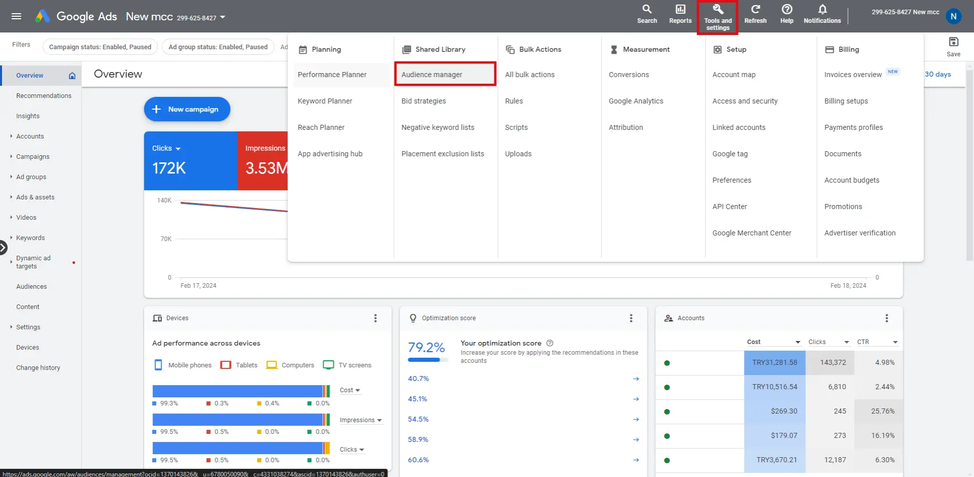Follow the arrow for 54.5% score
Viewport: 974px width, 477px height.
[x=636, y=420]
